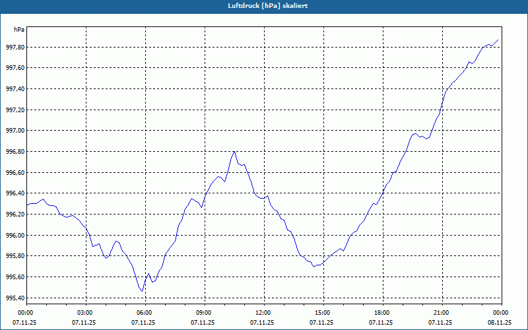This screenshot has width=528, height=330.
Task: Click the pressure curve minimum near 06:00
Action: (143, 291)
